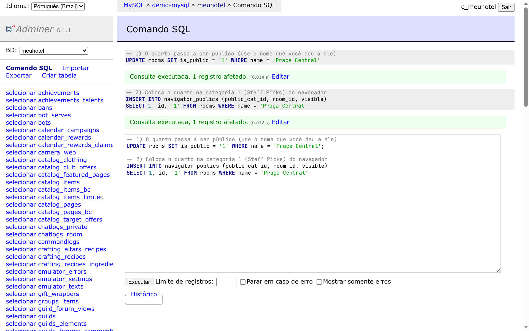Open selecionar catalog_items table link

(43, 182)
